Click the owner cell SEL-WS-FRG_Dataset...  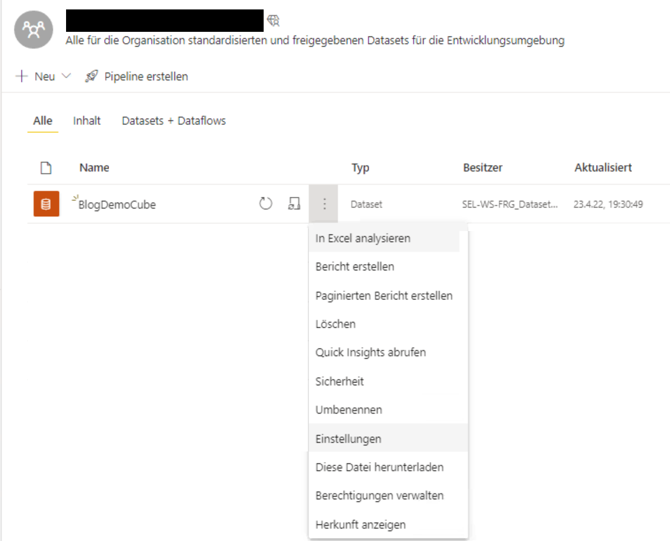[x=510, y=204]
